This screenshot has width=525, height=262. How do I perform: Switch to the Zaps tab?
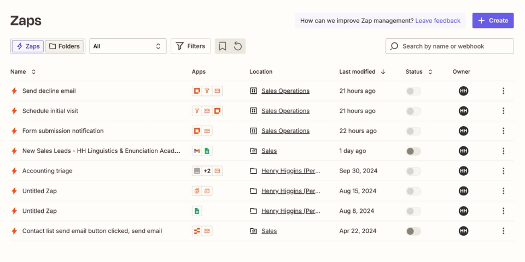coord(27,46)
